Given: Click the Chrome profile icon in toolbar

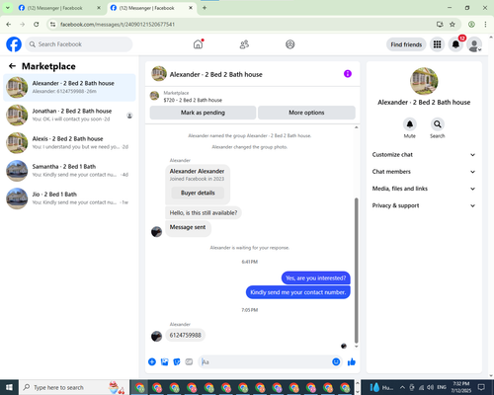Looking at the screenshot, I should 471,24.
